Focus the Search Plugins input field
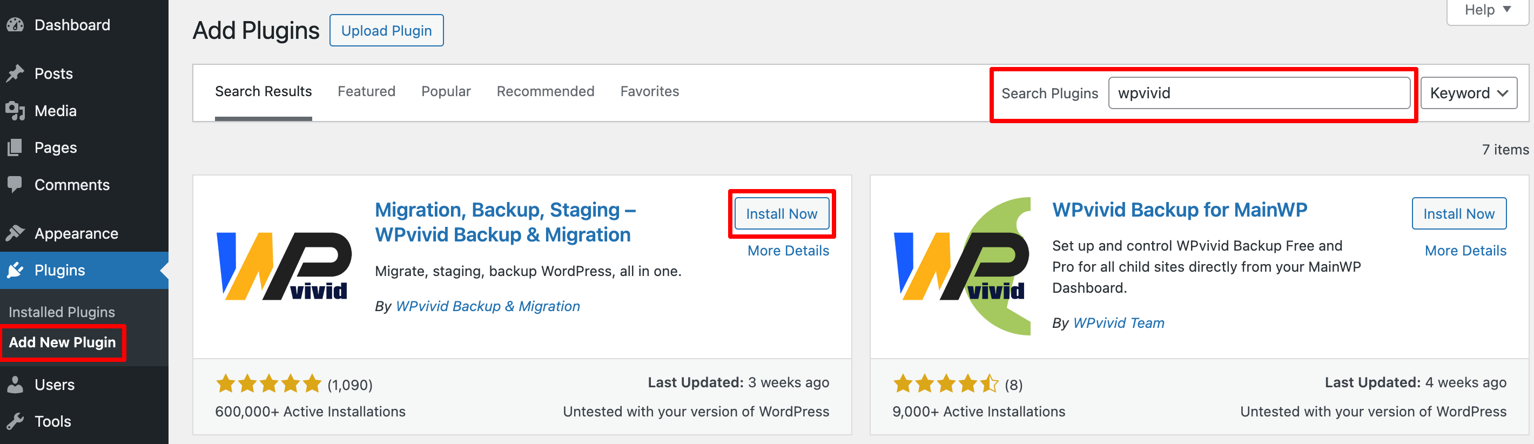Image resolution: width=1534 pixels, height=444 pixels. coord(1259,93)
